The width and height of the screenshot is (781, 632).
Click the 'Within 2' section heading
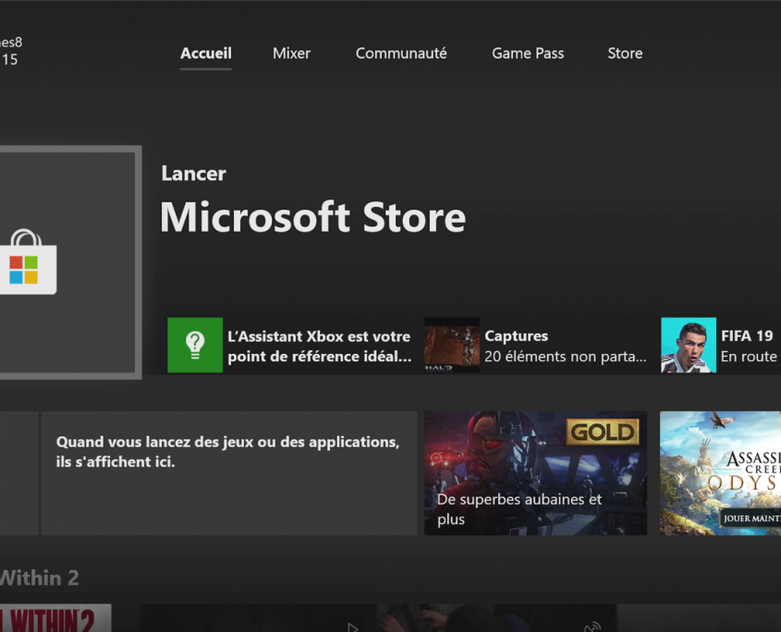pos(40,577)
